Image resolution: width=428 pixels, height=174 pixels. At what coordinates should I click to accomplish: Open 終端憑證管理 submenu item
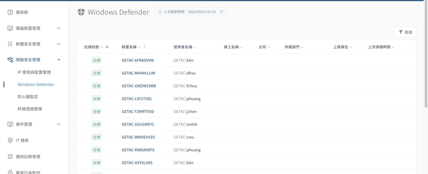point(30,109)
